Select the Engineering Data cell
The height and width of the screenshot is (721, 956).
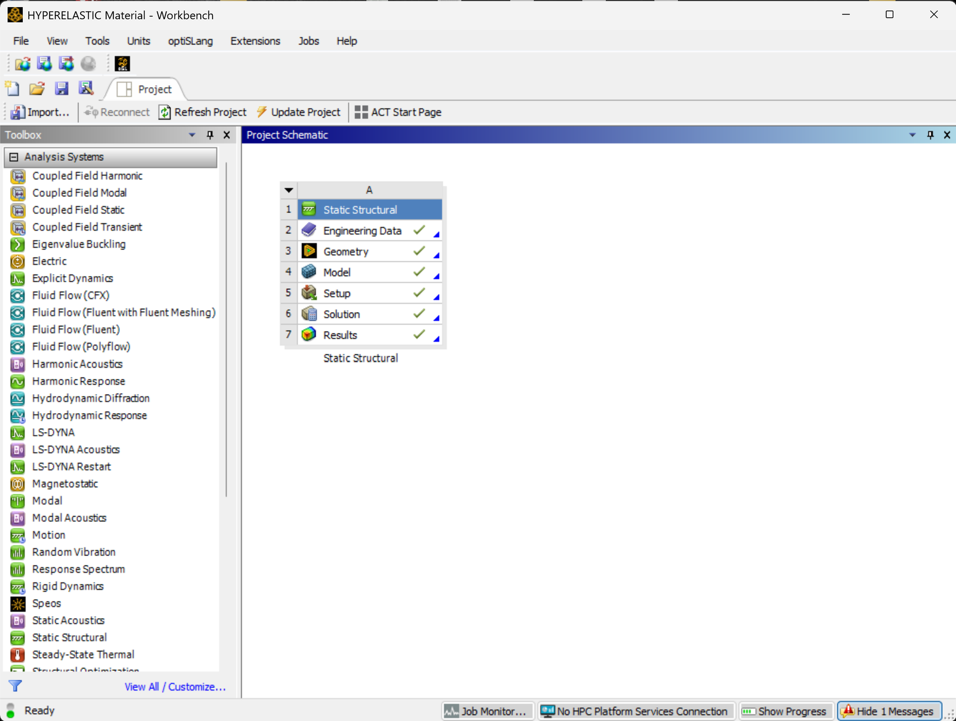click(362, 231)
